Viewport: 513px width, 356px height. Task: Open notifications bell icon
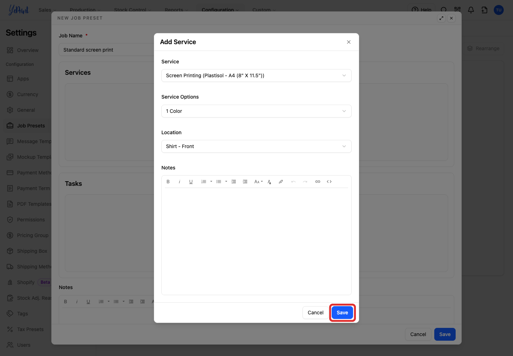[471, 10]
